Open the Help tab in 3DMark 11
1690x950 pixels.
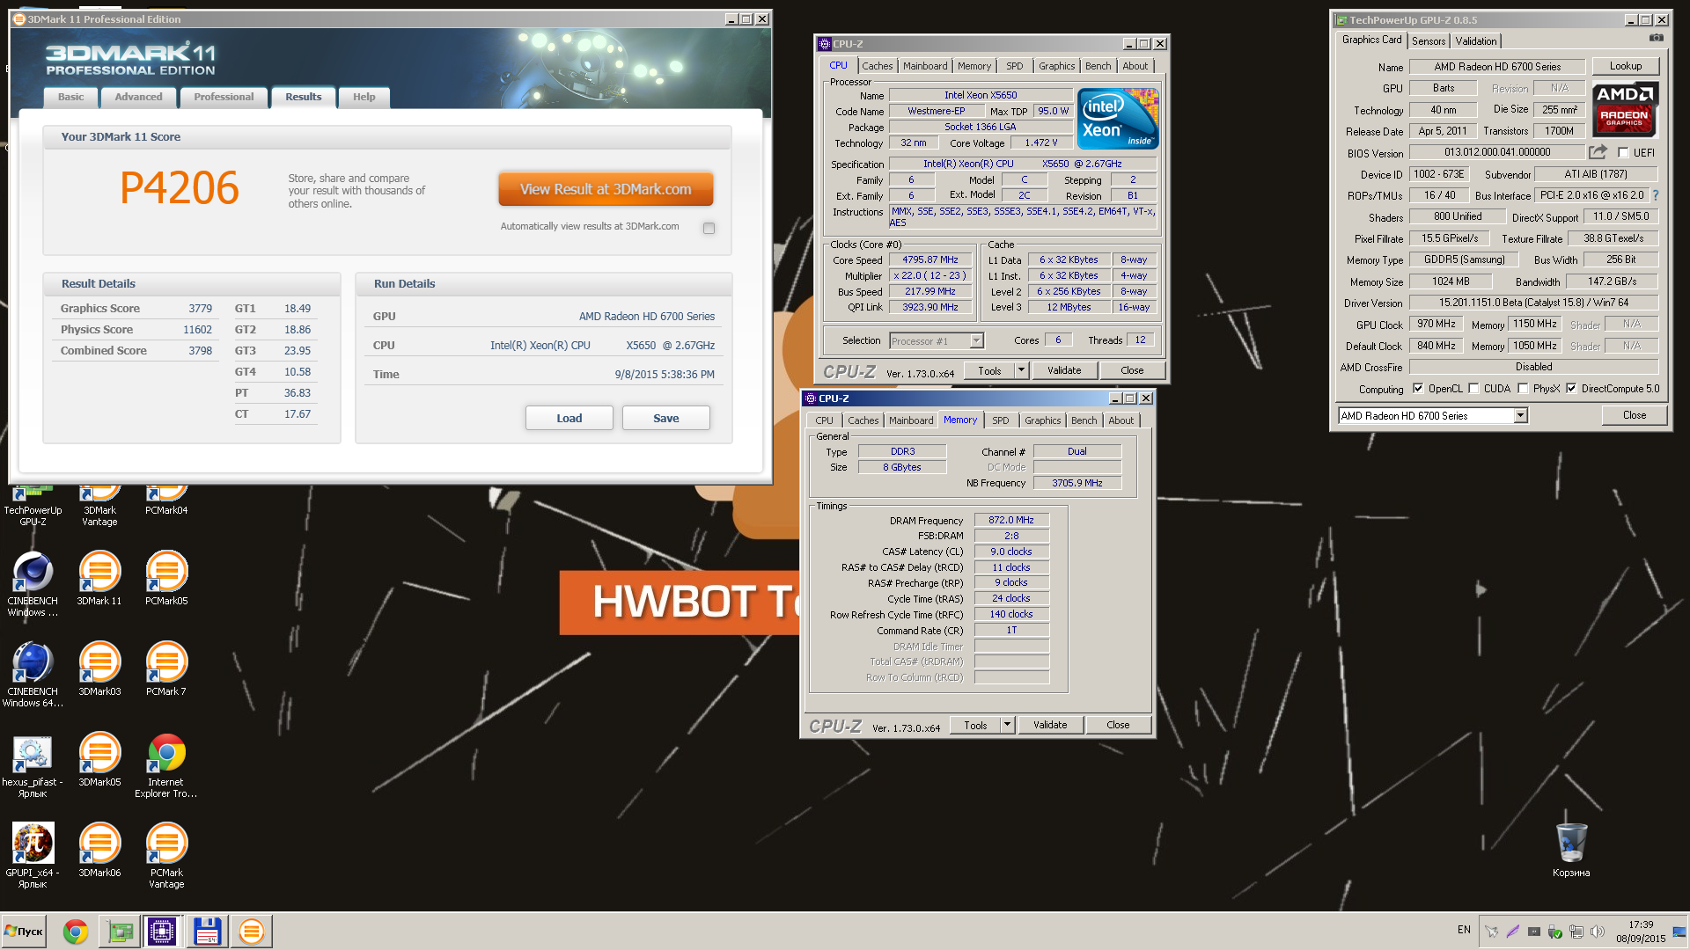pyautogui.click(x=364, y=97)
